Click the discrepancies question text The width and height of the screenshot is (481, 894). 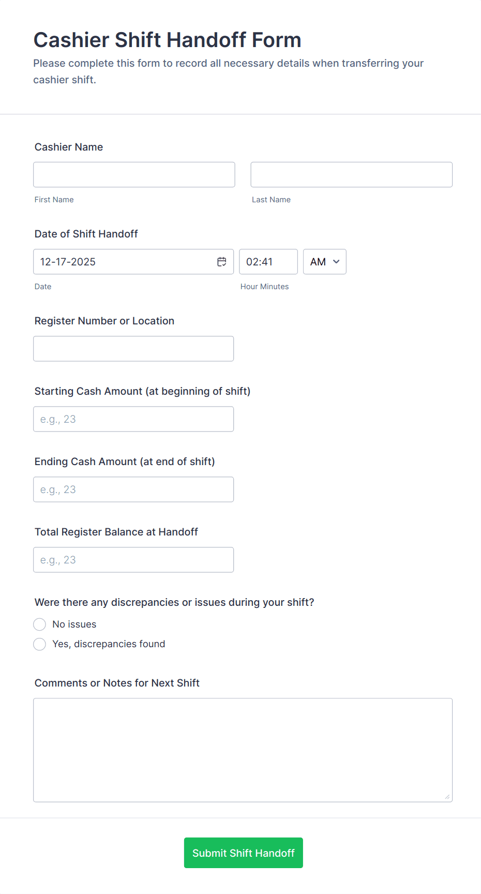pos(174,602)
